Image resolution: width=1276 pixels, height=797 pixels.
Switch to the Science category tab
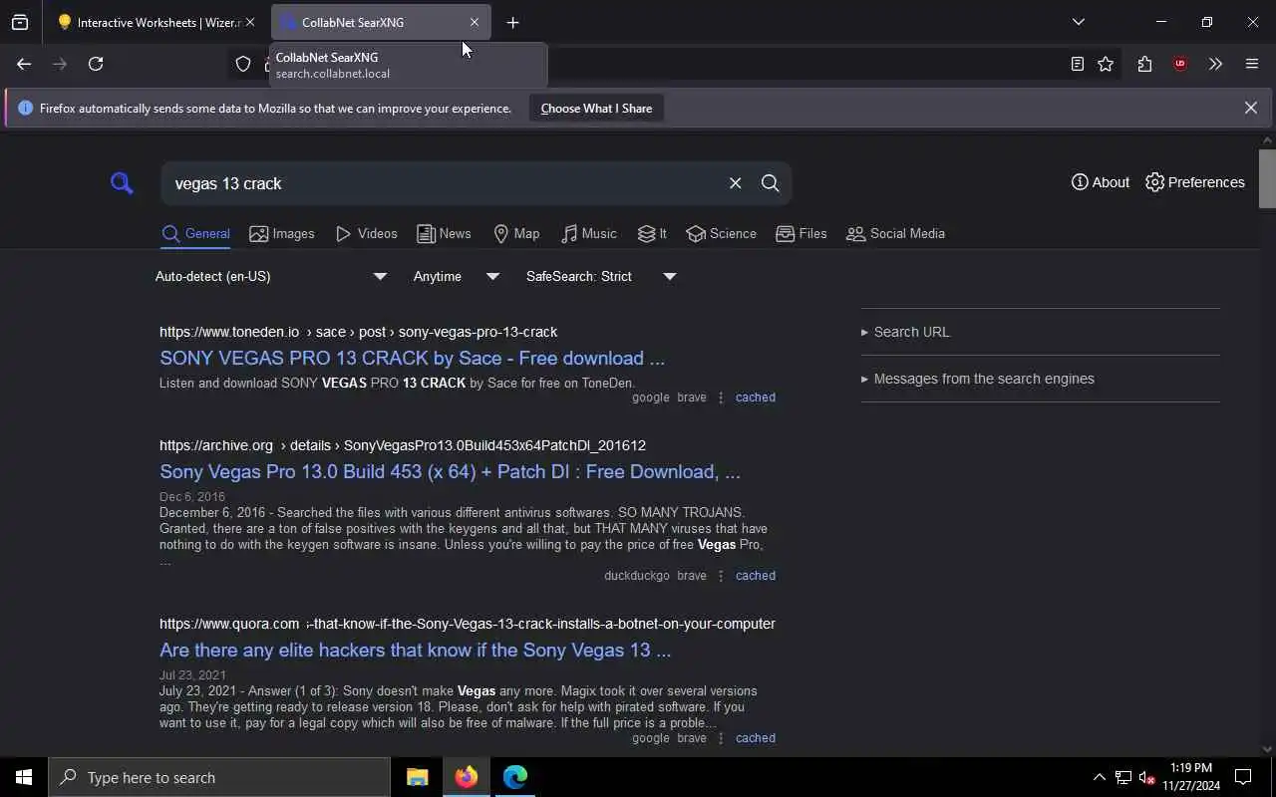tap(721, 233)
